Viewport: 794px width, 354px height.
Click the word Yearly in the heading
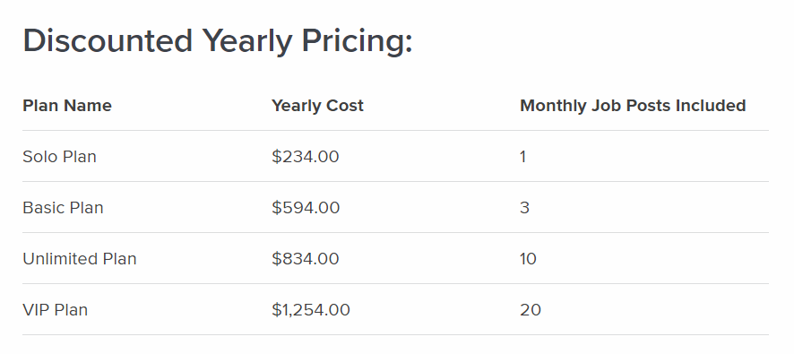pos(247,42)
